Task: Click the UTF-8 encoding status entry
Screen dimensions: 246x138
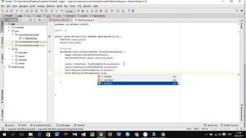Action: pyautogui.click(x=205, y=129)
